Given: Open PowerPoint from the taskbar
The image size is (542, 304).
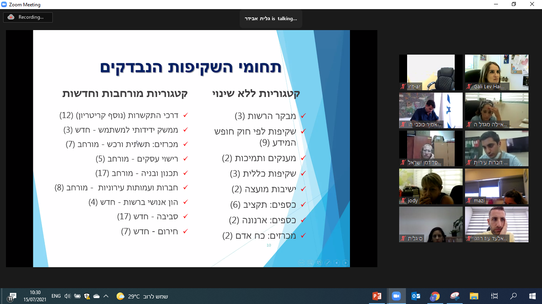Looking at the screenshot, I should tap(377, 296).
